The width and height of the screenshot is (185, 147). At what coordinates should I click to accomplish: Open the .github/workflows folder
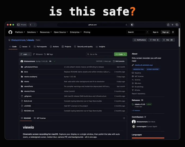coord(31,67)
